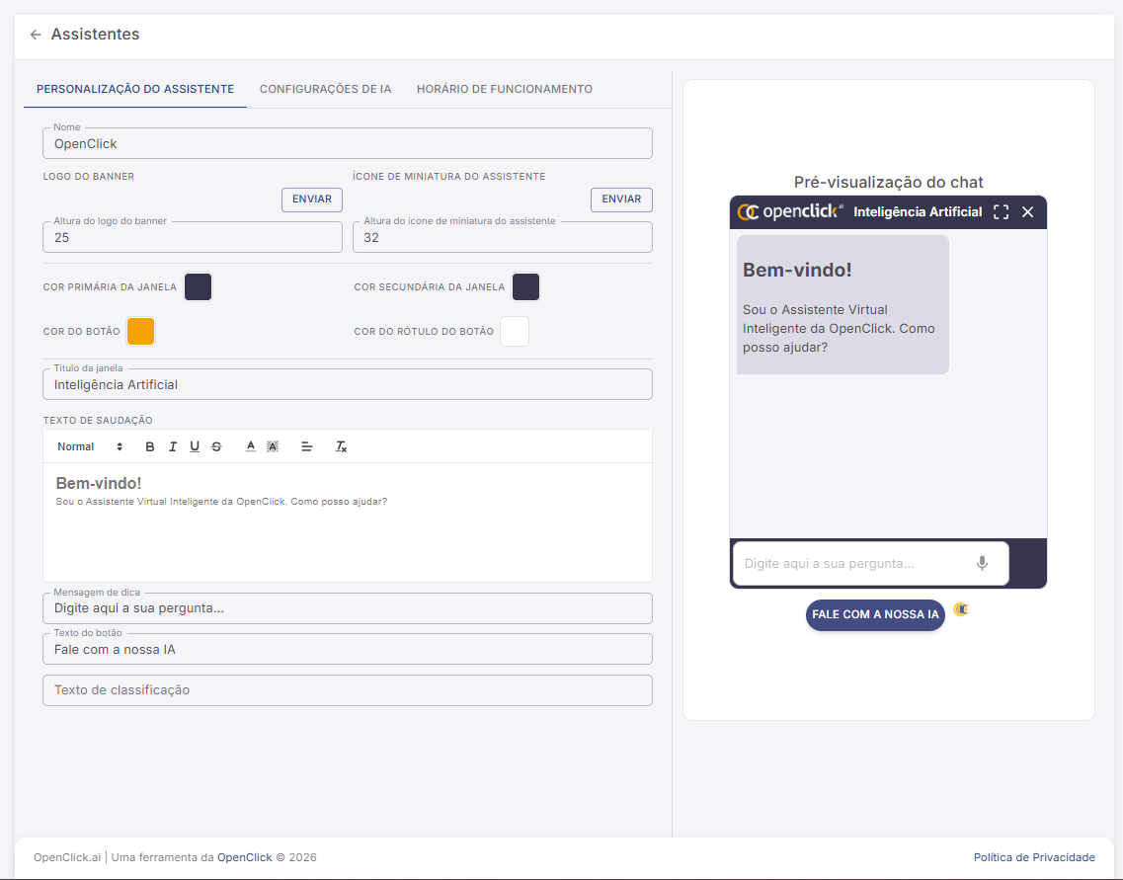Image resolution: width=1123 pixels, height=880 pixels.
Task: Expand chat preview to fullscreen
Action: (x=1001, y=212)
